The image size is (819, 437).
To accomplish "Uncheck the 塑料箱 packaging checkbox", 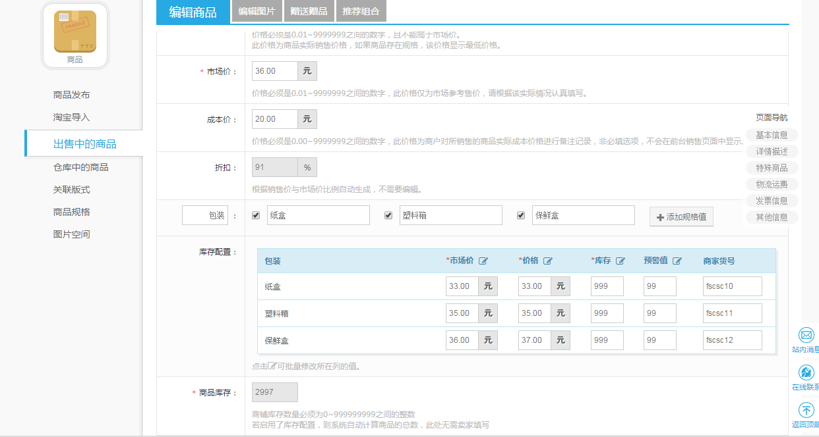I will coord(388,215).
